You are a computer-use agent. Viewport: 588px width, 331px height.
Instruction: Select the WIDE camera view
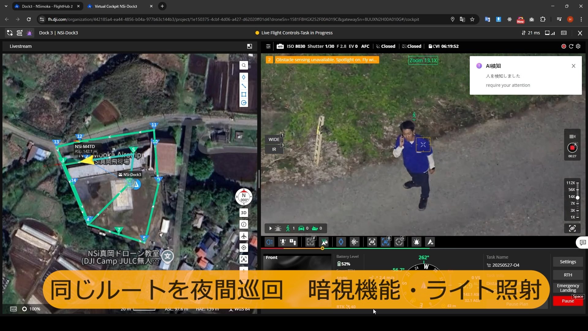[274, 139]
